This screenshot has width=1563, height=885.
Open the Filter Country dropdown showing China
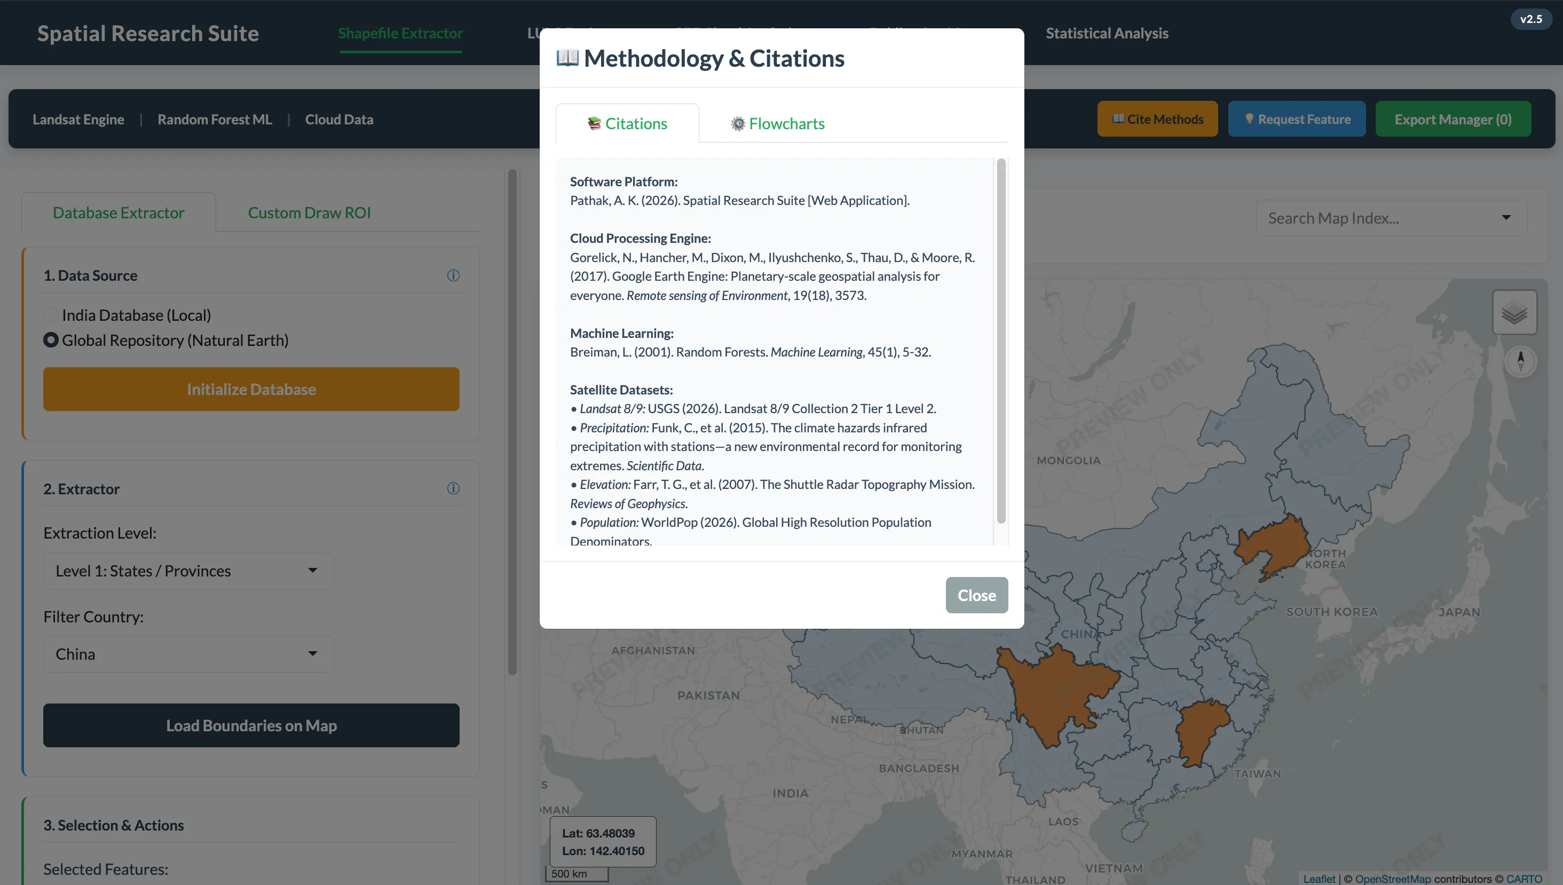click(188, 654)
